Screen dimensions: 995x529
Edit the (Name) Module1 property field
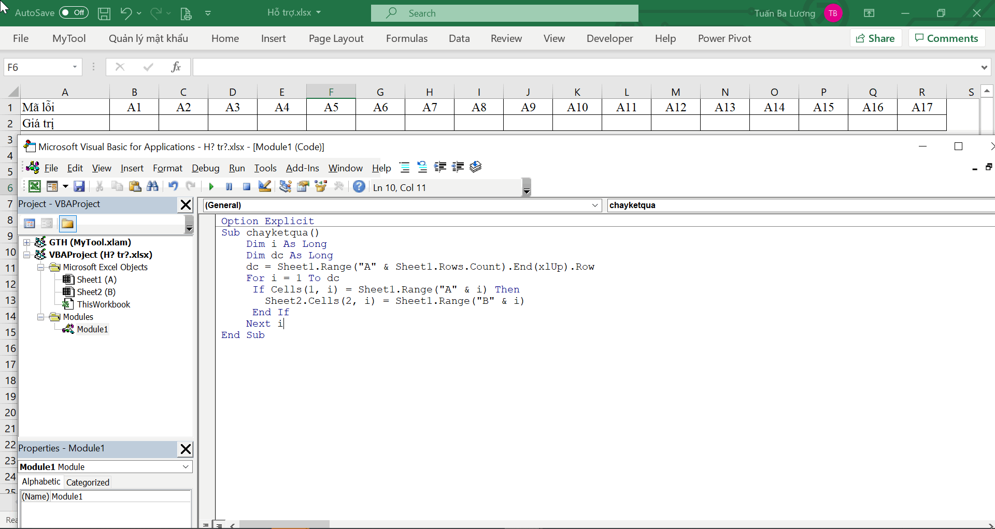pos(121,496)
